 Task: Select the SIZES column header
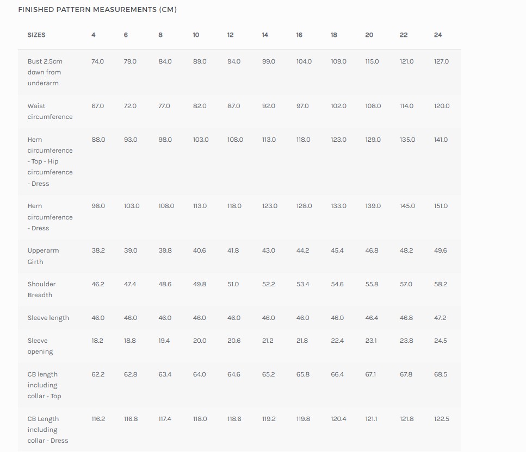(x=36, y=35)
